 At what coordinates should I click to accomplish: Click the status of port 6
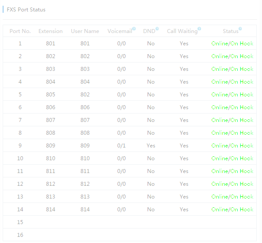(232, 107)
